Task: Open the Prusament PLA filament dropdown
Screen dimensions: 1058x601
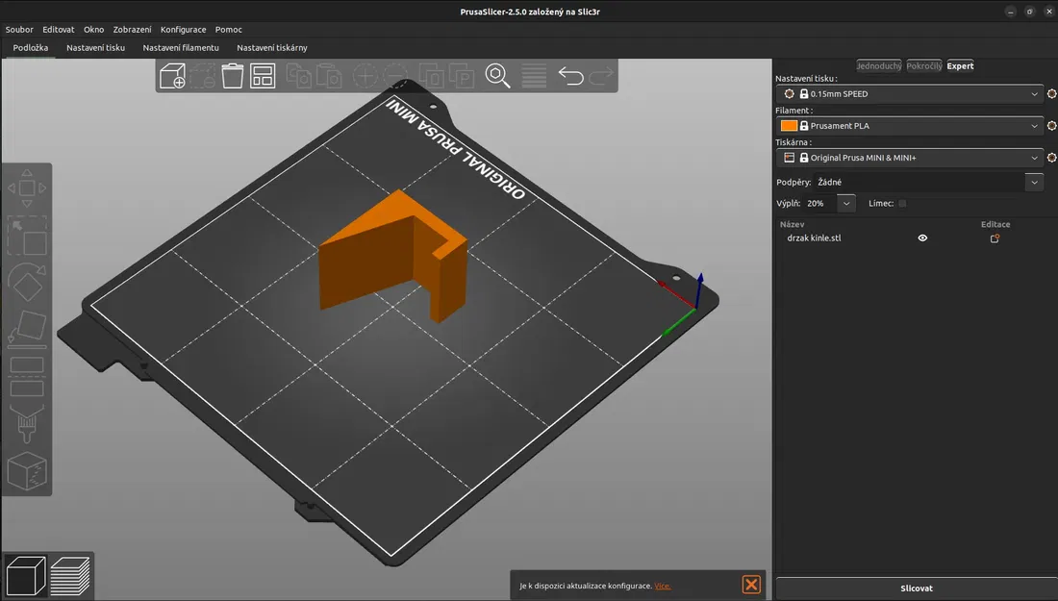Action: click(910, 125)
